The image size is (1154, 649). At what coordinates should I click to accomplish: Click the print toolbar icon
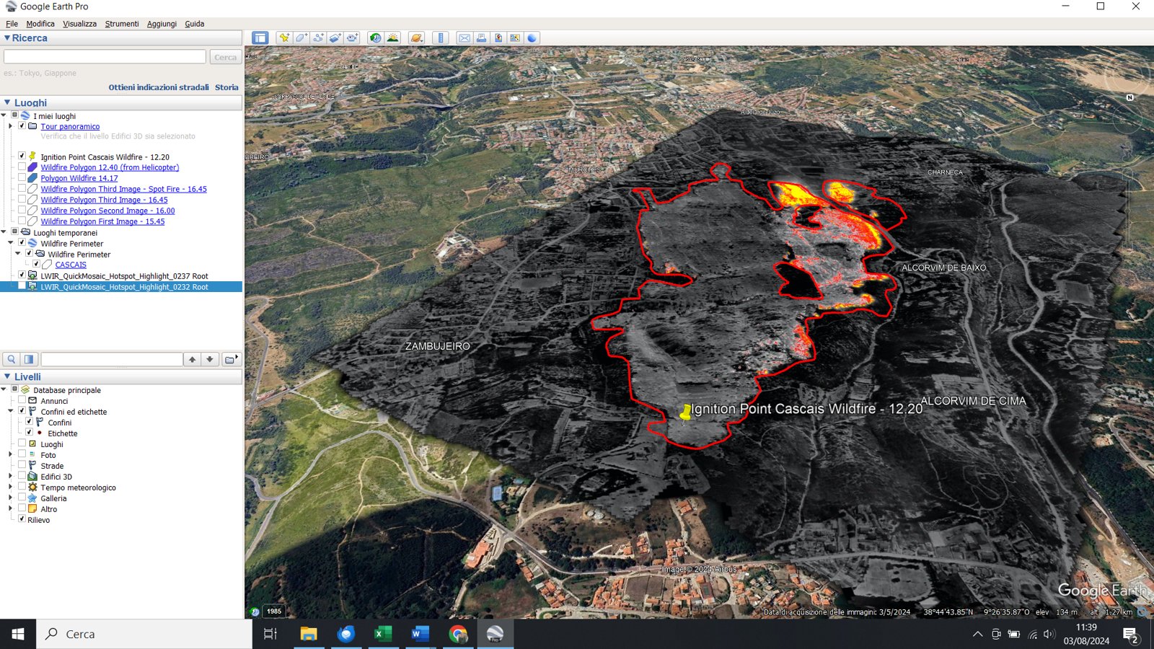tap(481, 38)
